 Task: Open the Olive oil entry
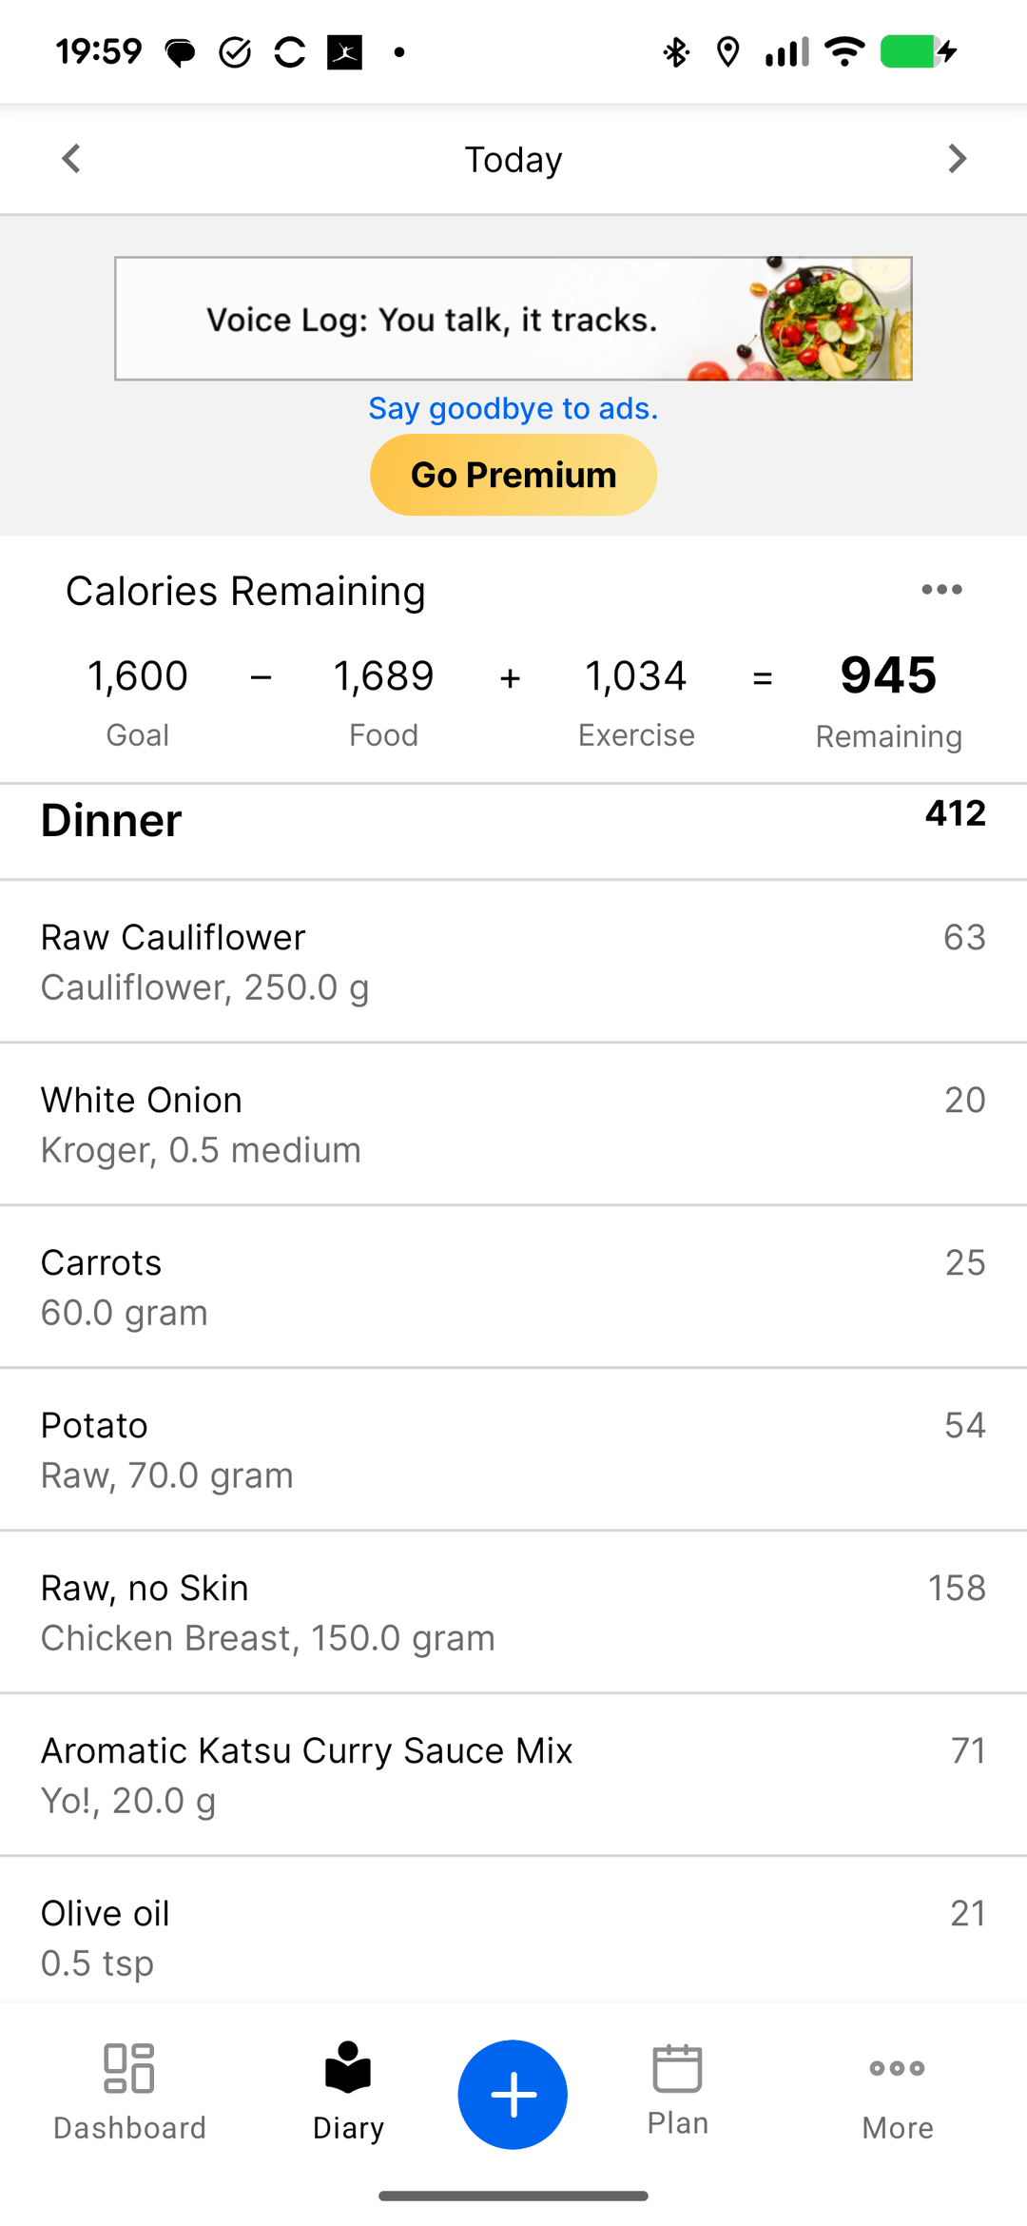tap(513, 1937)
